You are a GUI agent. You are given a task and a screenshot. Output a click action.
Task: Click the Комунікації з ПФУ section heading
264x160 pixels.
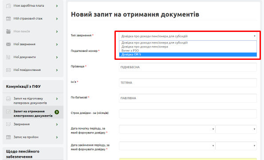click(x=23, y=86)
